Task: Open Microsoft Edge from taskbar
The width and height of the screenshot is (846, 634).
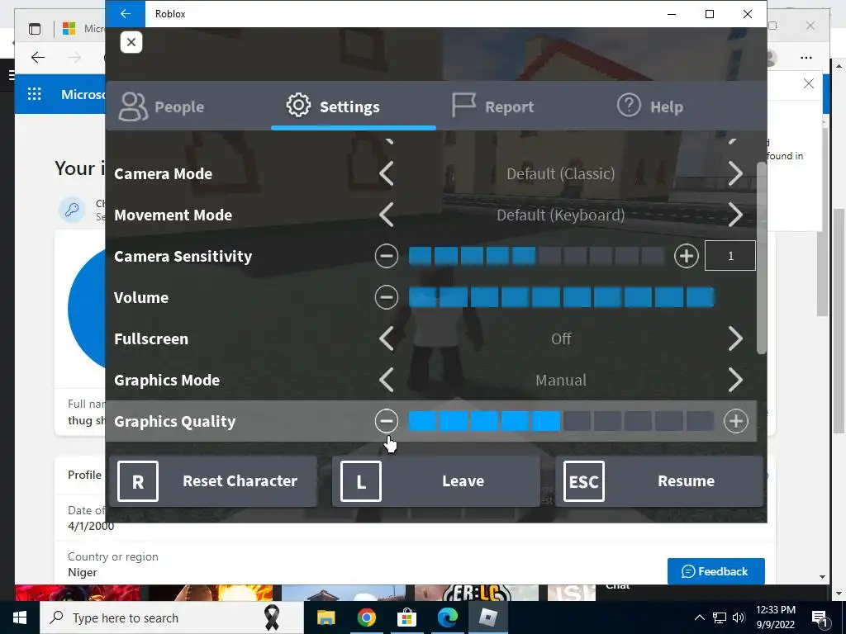Action: click(447, 617)
